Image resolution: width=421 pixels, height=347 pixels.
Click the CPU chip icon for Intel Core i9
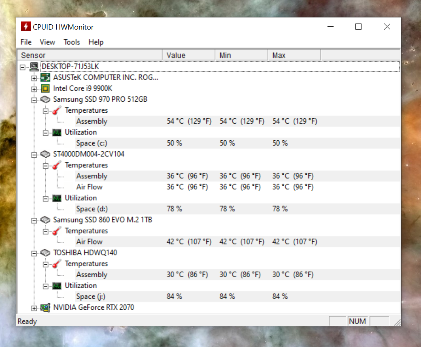coord(45,88)
